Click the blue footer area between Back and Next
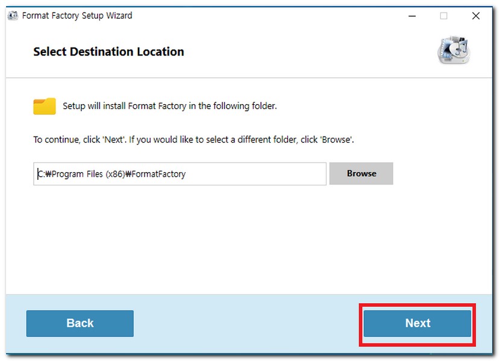This screenshot has height=361, width=500. click(247, 323)
